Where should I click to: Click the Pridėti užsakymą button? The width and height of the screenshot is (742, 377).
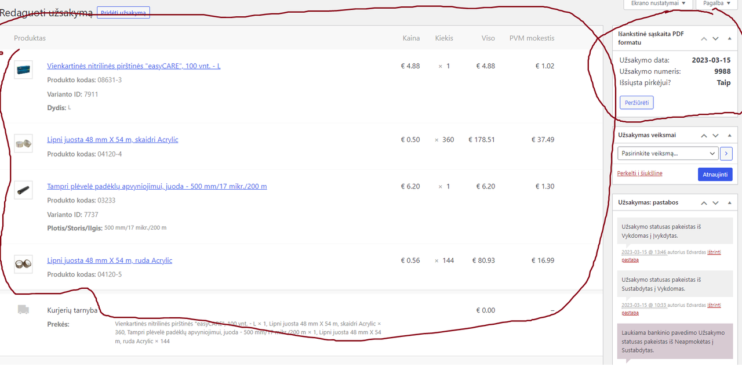123,12
